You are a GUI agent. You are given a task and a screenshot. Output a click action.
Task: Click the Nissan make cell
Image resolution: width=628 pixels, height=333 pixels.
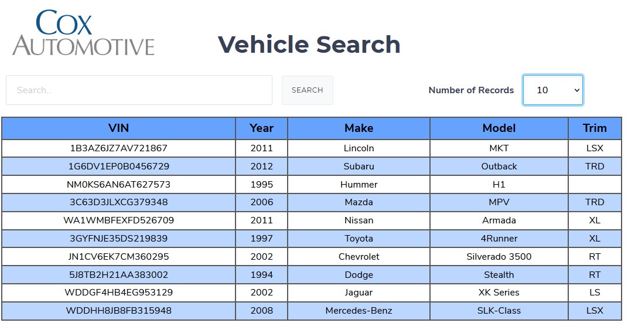click(x=359, y=220)
